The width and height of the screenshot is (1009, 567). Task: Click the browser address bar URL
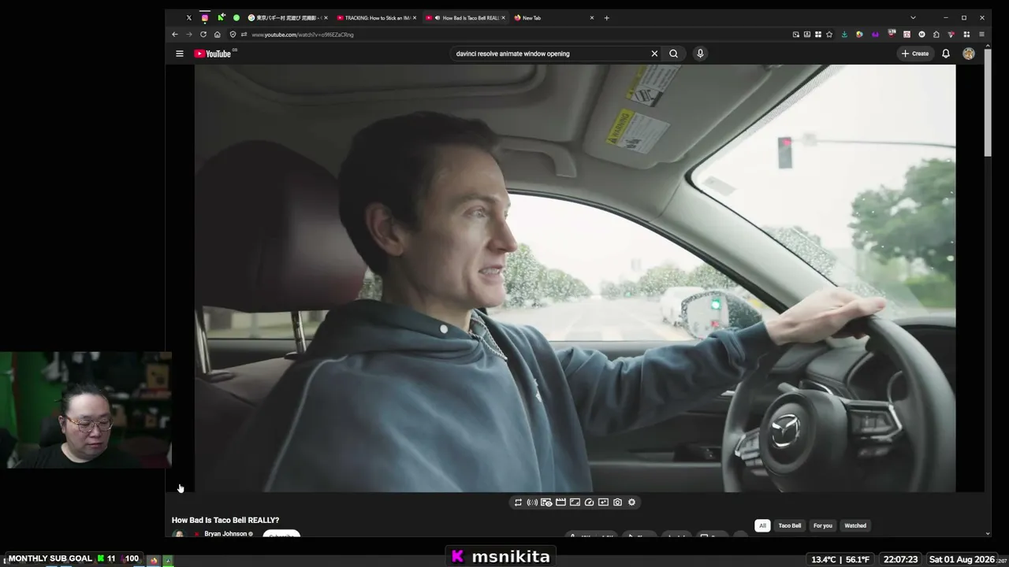[303, 35]
